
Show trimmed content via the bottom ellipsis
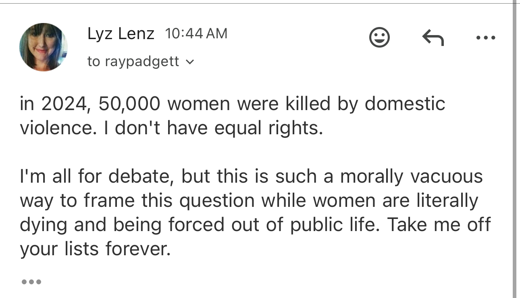point(31,281)
